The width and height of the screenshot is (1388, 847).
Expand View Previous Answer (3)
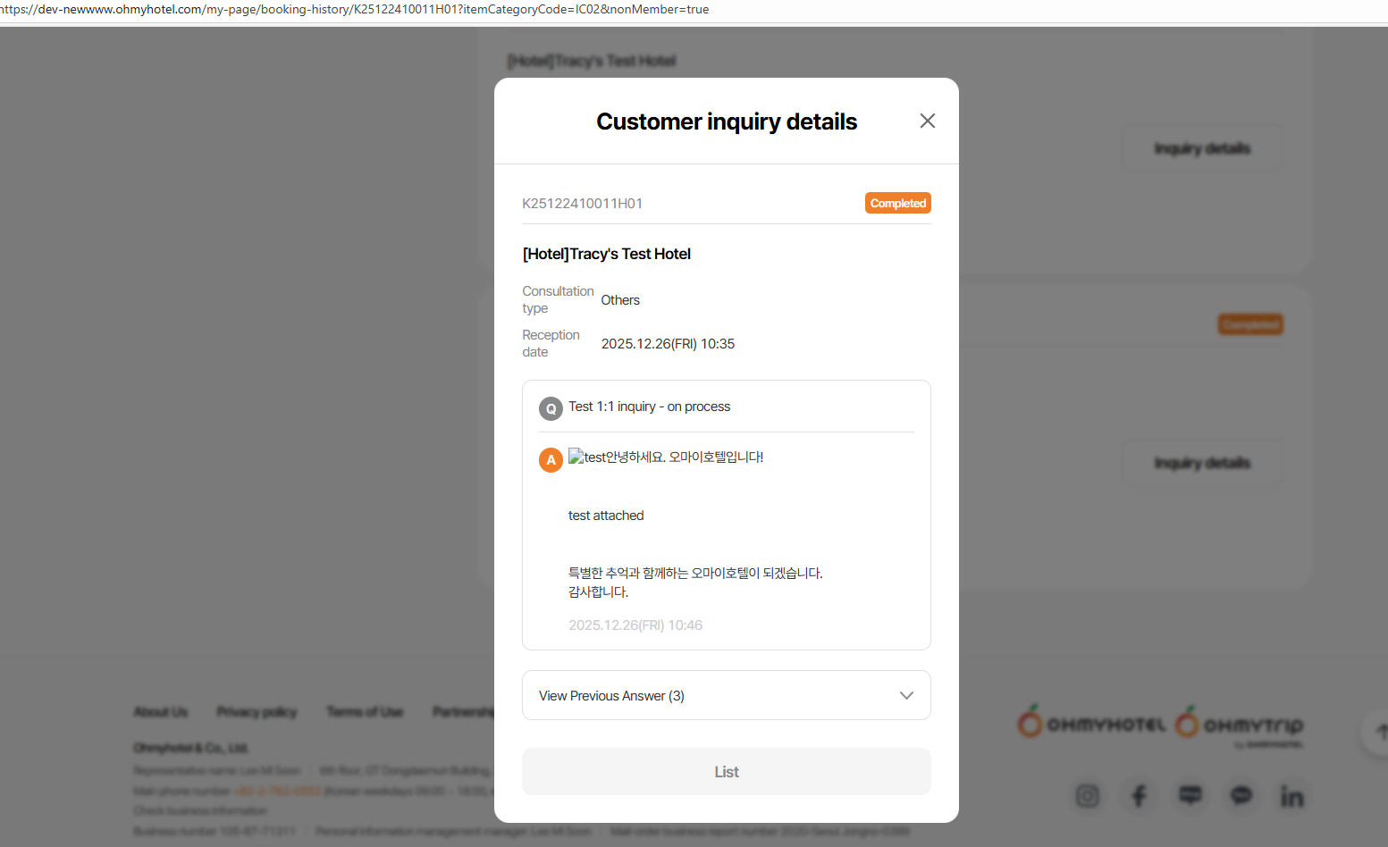tap(612, 696)
